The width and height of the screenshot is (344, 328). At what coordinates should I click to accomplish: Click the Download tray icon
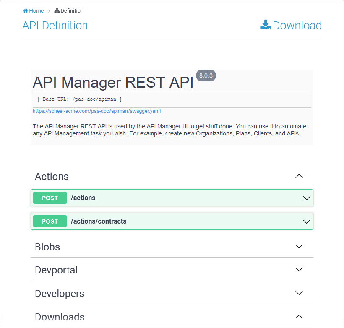(266, 25)
